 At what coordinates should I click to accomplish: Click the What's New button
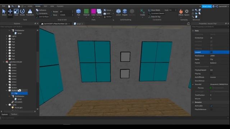pyautogui.click(x=207, y=6)
